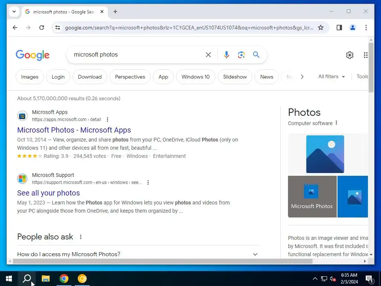381x286 pixels.
Task: Submit search with magnifier icon
Action: click(256, 55)
